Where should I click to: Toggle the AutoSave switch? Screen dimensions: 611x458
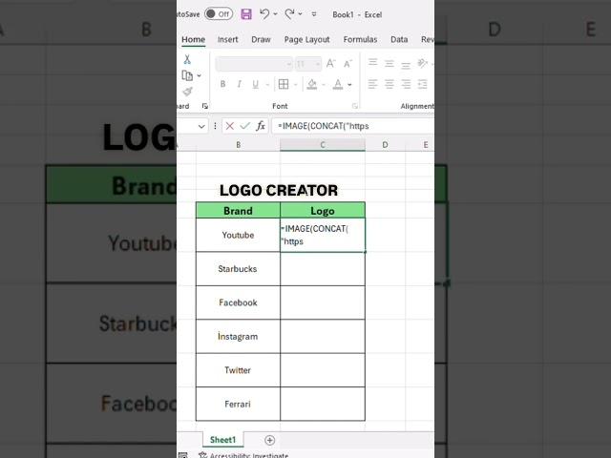click(x=219, y=14)
